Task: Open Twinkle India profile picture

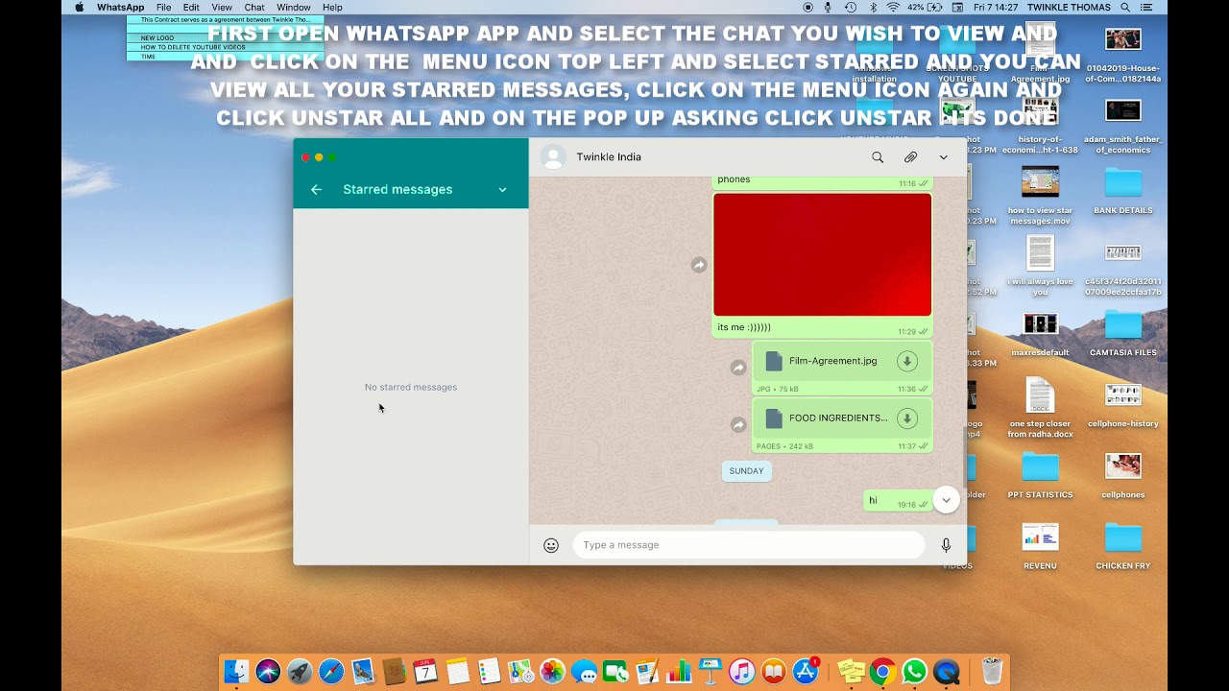Action: pos(553,157)
